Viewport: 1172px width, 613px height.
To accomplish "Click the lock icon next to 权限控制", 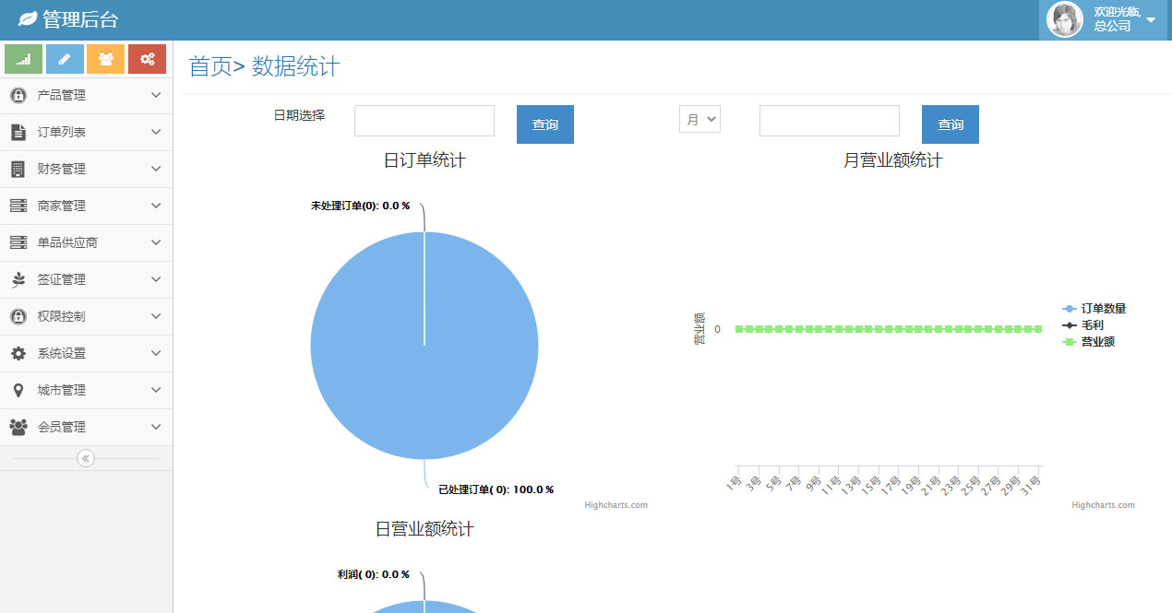I will click(x=18, y=316).
